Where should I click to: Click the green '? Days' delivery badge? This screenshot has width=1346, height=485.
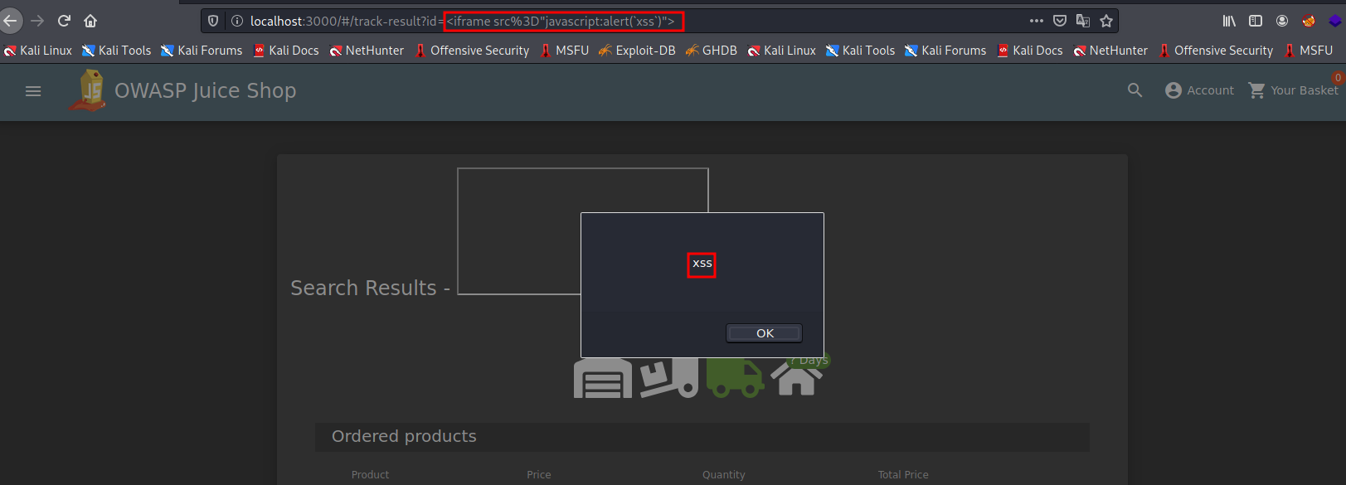pos(809,361)
